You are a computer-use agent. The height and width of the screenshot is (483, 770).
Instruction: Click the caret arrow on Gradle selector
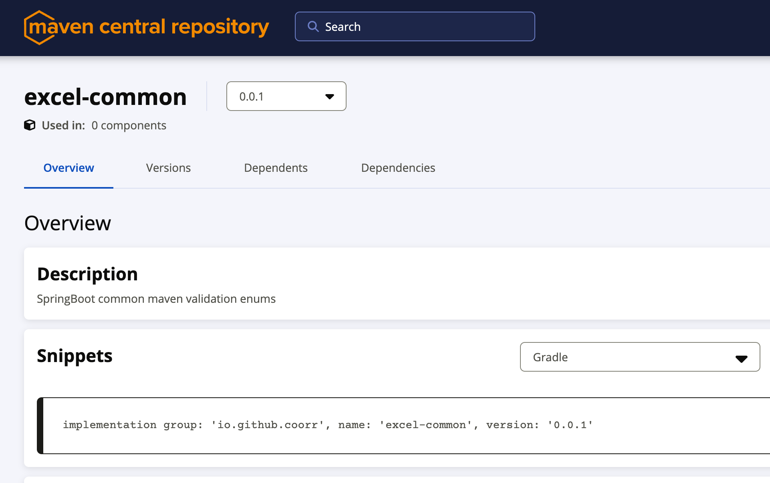pos(741,358)
